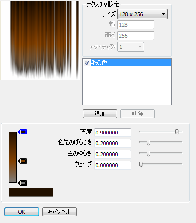
Task: Click the サイズ dropdown arrow
Action: (x=163, y=14)
